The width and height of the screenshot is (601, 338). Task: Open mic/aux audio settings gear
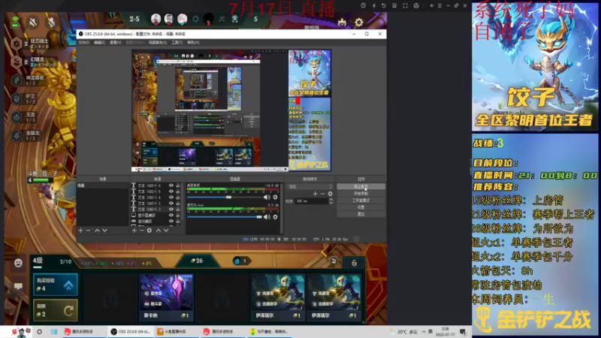pyautogui.click(x=275, y=217)
